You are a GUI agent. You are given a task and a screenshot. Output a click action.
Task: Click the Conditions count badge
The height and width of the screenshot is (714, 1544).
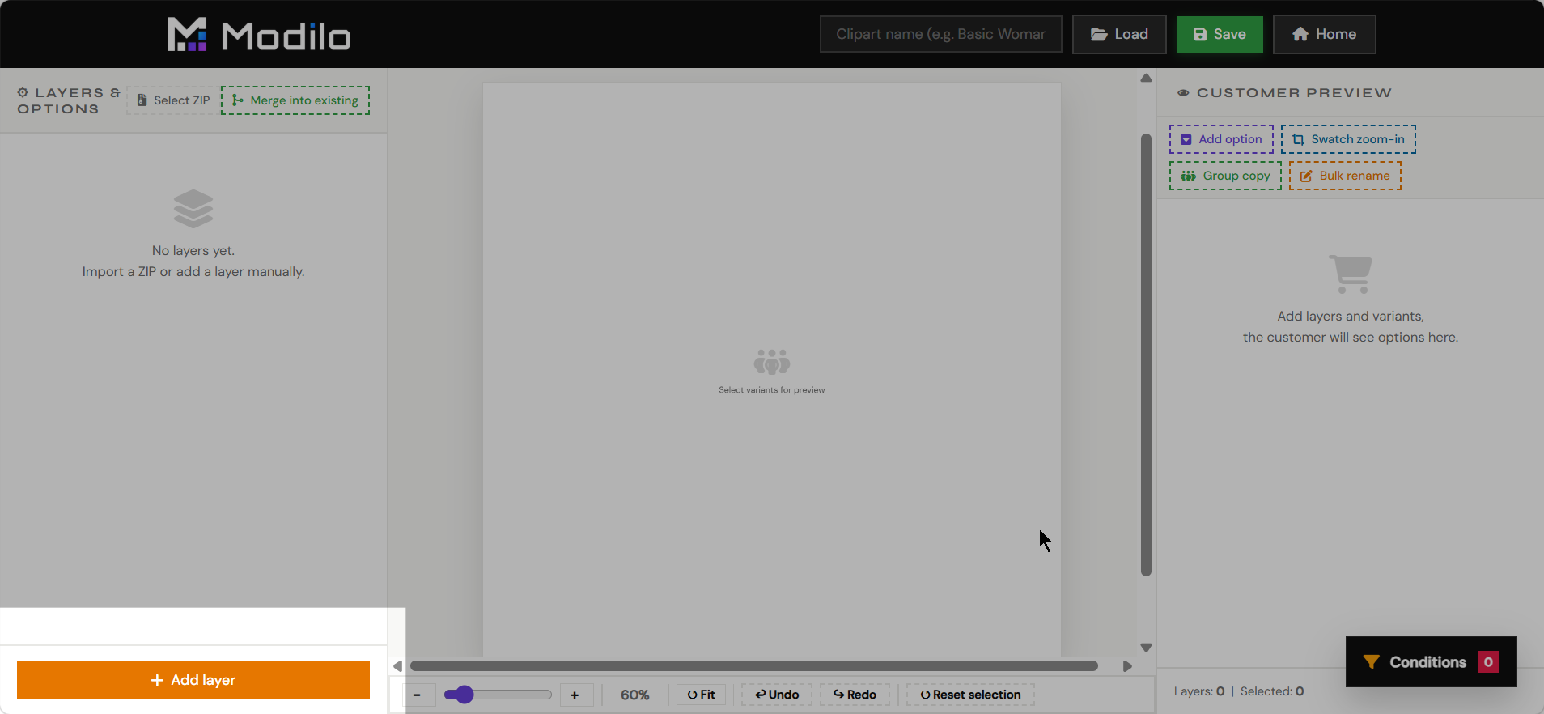tap(1488, 662)
